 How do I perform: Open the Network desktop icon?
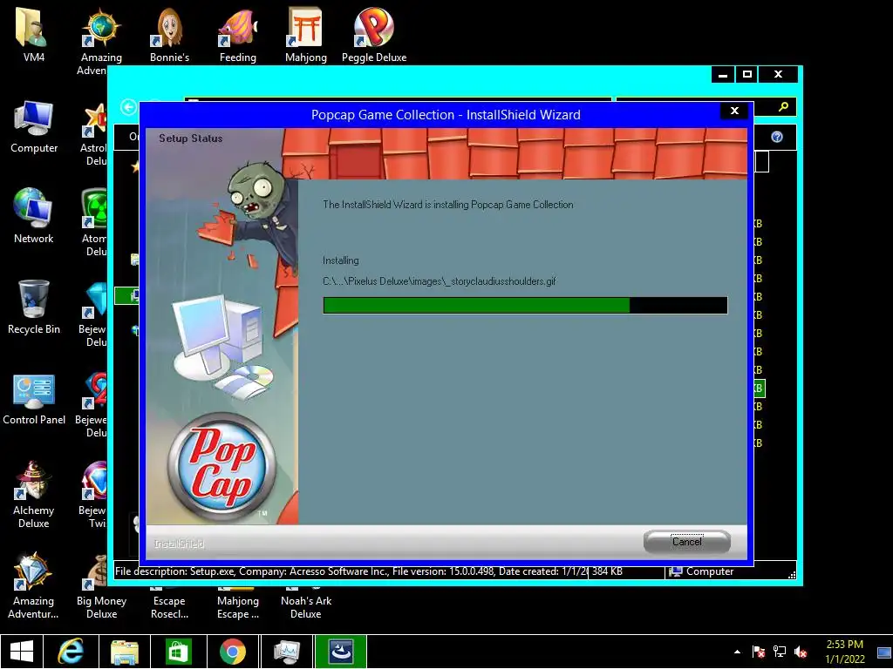(34, 216)
